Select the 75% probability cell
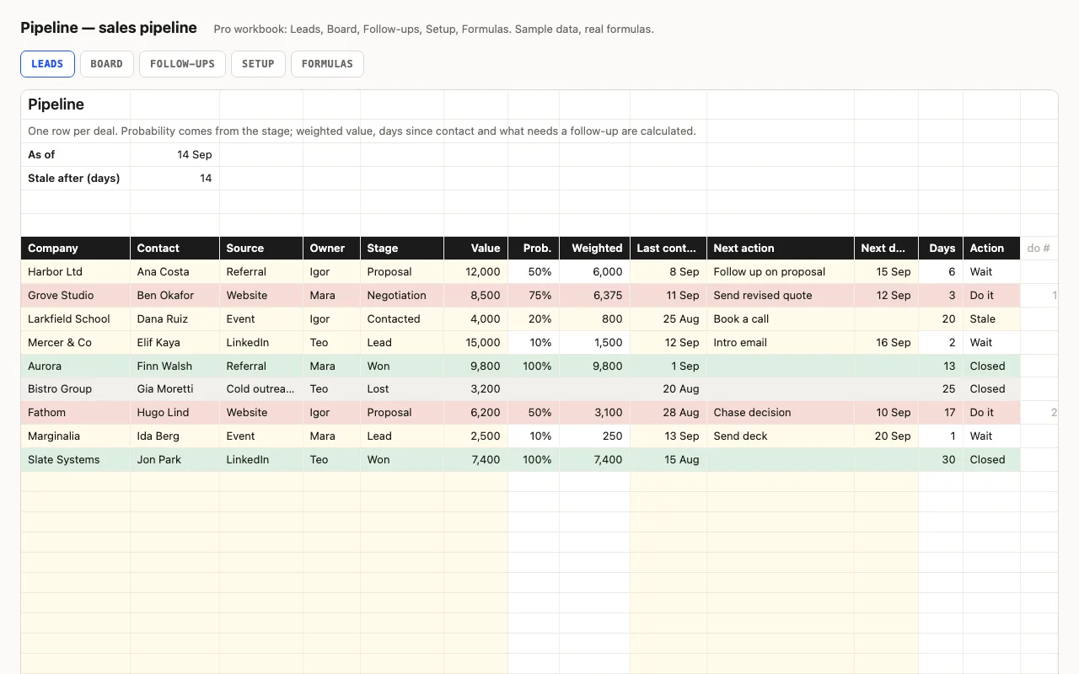The height and width of the screenshot is (674, 1079). (534, 296)
